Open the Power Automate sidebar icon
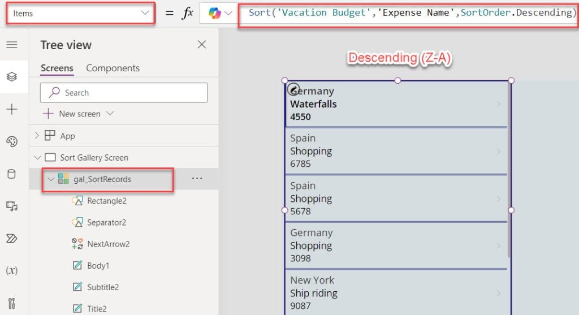Screen dimensions: 579x315 12,239
